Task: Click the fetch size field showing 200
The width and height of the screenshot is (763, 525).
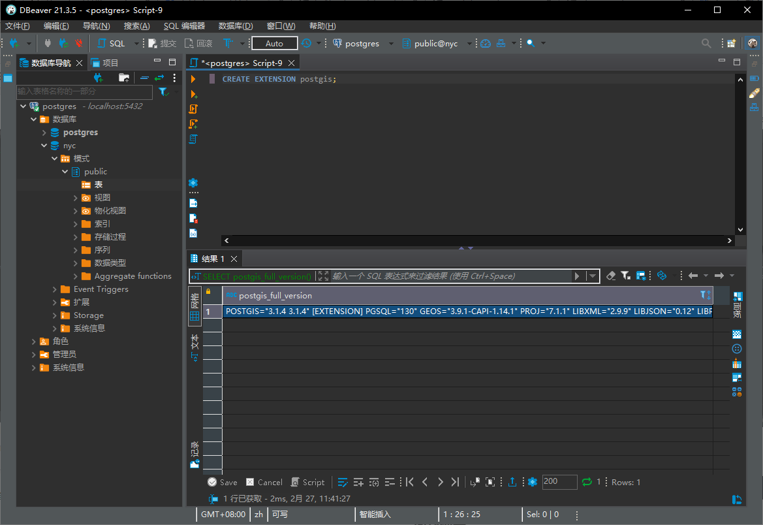Action: pos(559,482)
